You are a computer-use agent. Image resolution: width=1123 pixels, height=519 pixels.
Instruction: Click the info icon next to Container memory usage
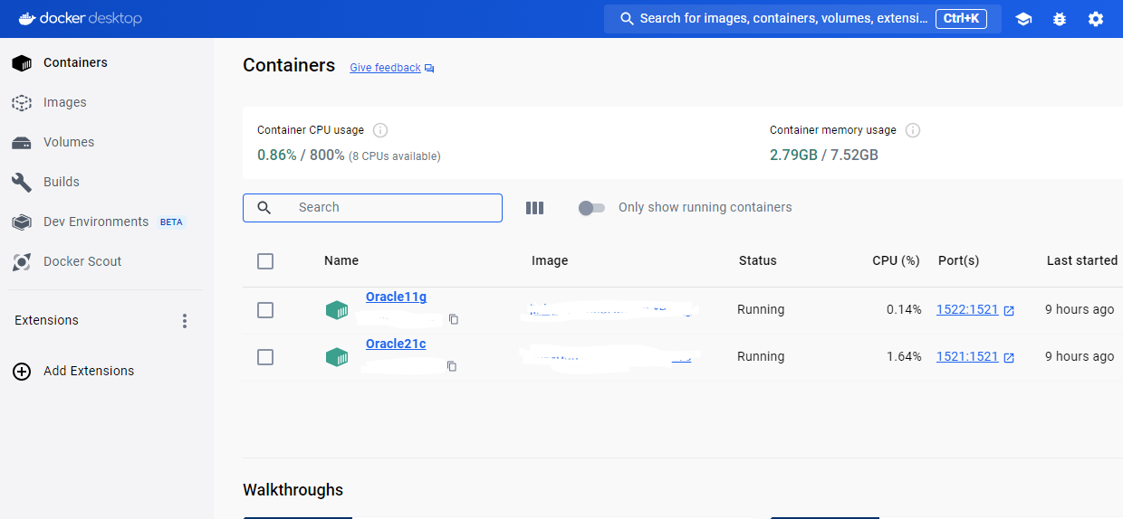(x=913, y=130)
